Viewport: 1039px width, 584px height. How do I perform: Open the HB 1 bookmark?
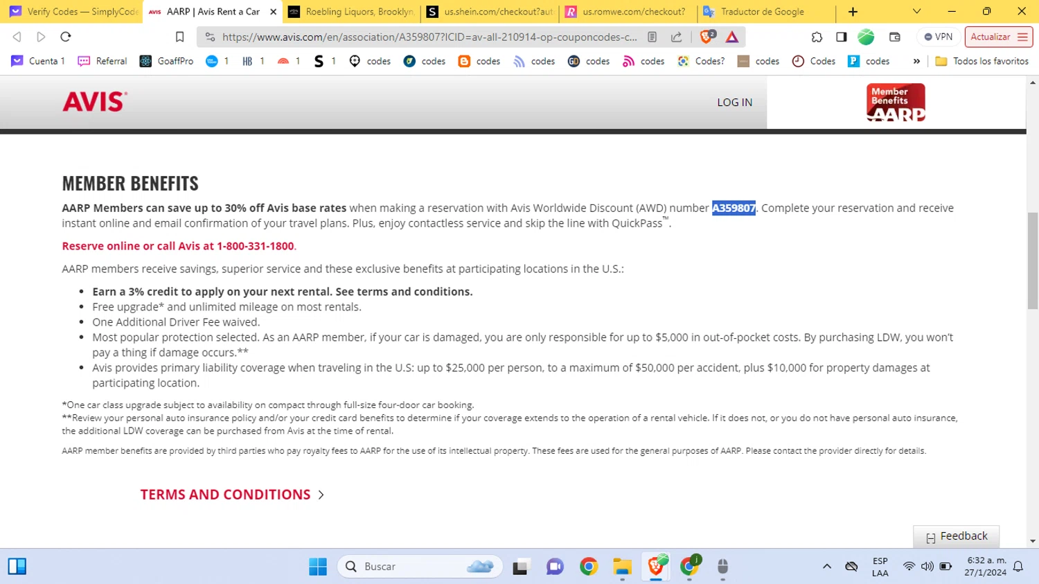tap(253, 61)
